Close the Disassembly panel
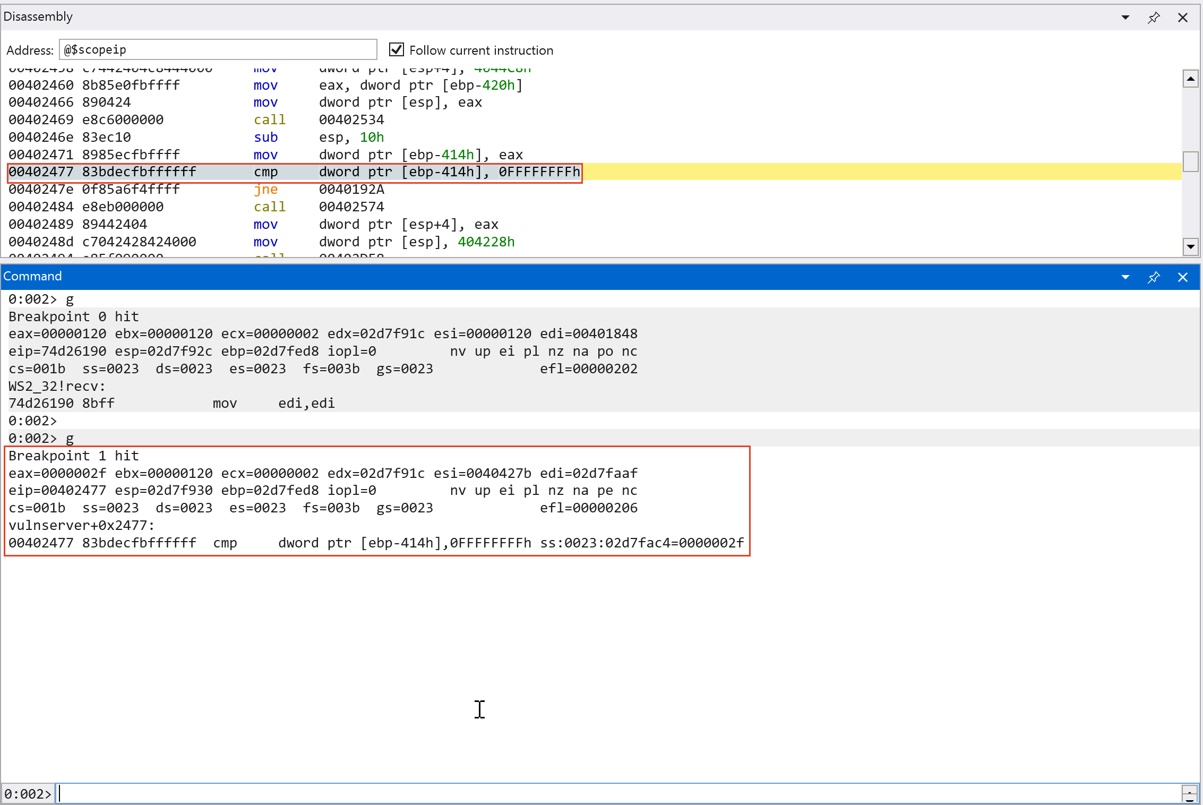 tap(1183, 18)
